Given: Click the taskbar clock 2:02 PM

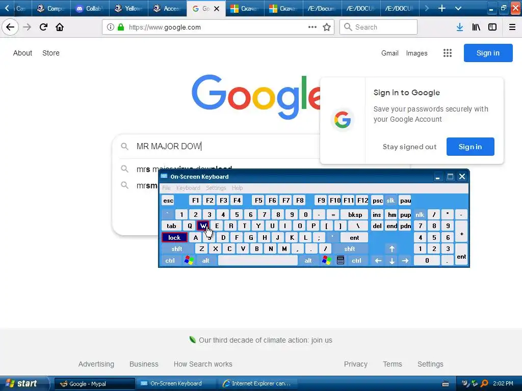Looking at the screenshot, I should click(503, 383).
